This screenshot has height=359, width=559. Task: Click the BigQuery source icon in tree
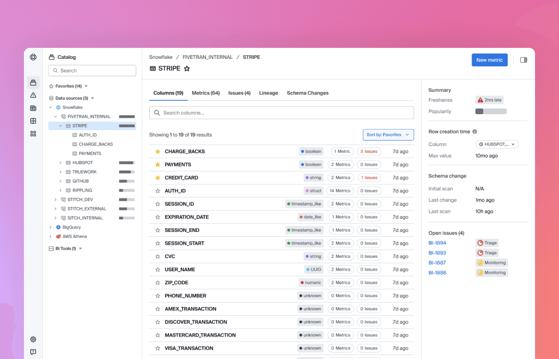pos(58,227)
